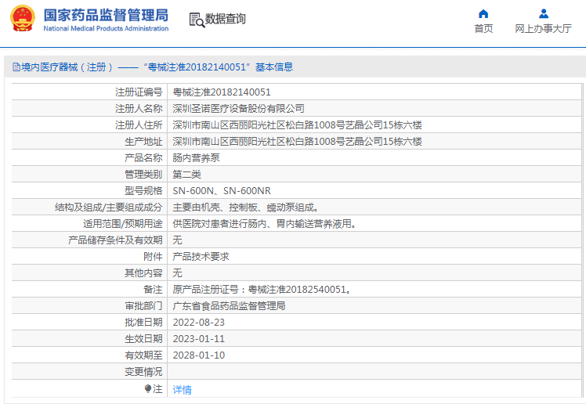Click the expiry date 2028-01-10

pyautogui.click(x=198, y=355)
